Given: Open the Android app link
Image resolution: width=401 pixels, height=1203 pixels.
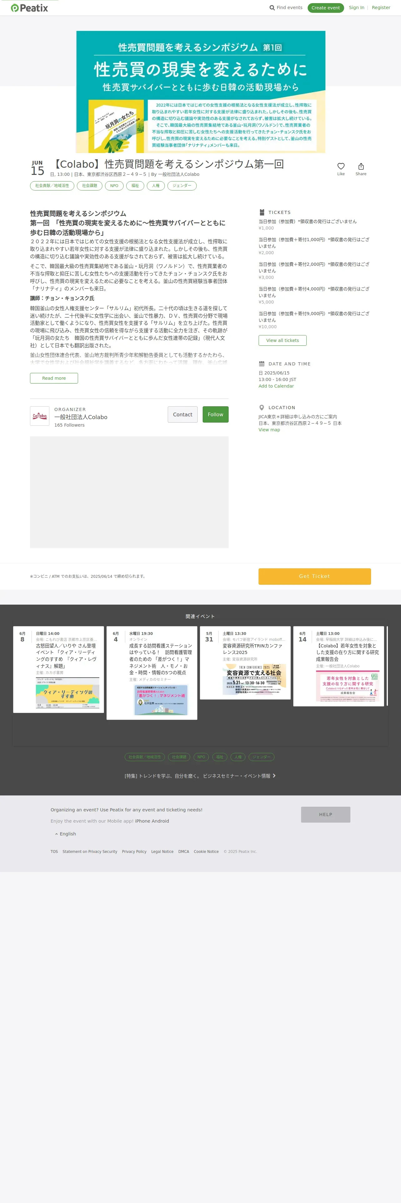Looking at the screenshot, I should [x=160, y=821].
